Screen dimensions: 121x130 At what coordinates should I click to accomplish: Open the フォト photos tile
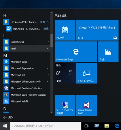[108, 52]
